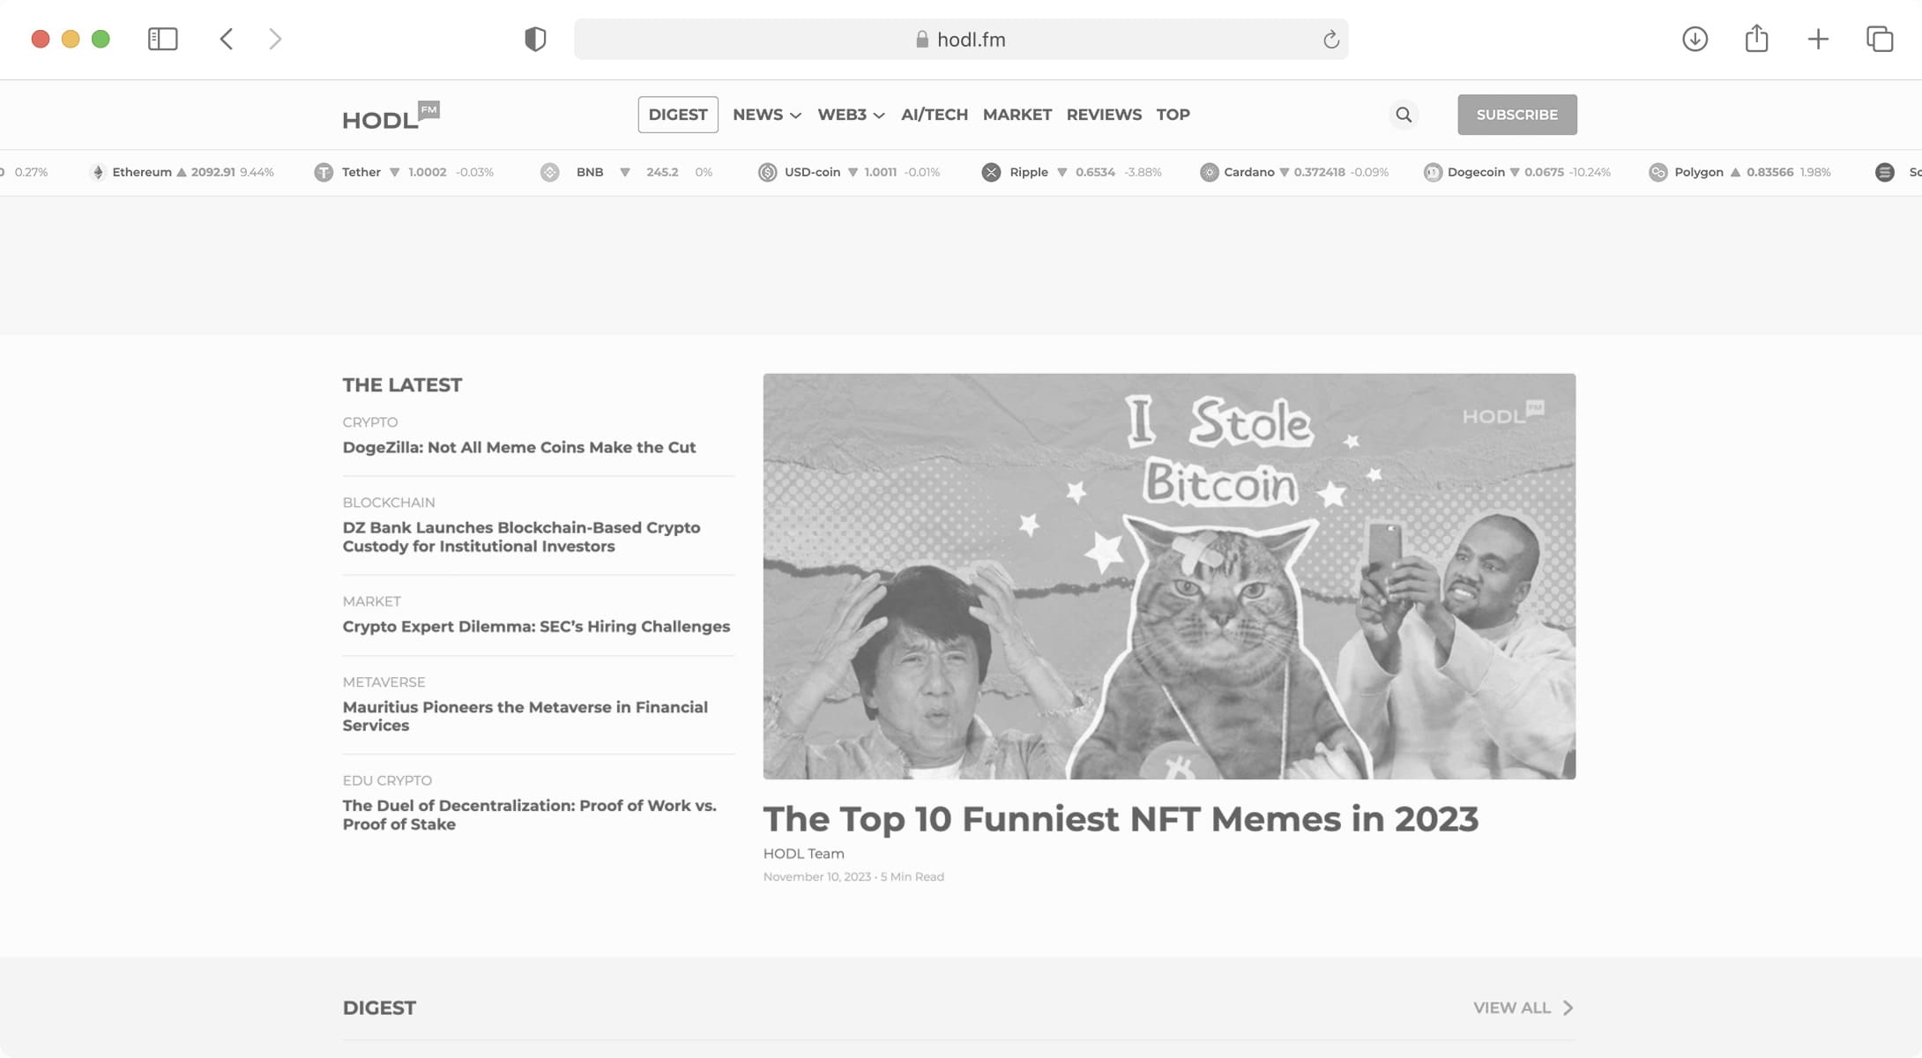Click the Ripple price 0.6534
This screenshot has width=1922, height=1058.
[x=1095, y=172]
